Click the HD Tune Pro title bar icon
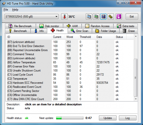 point(4,4)
